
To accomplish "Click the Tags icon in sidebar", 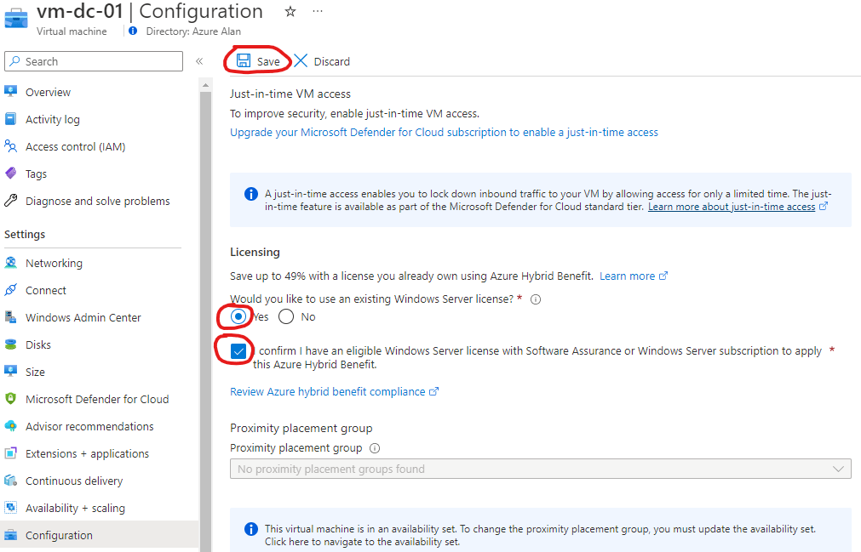I will coord(11,174).
